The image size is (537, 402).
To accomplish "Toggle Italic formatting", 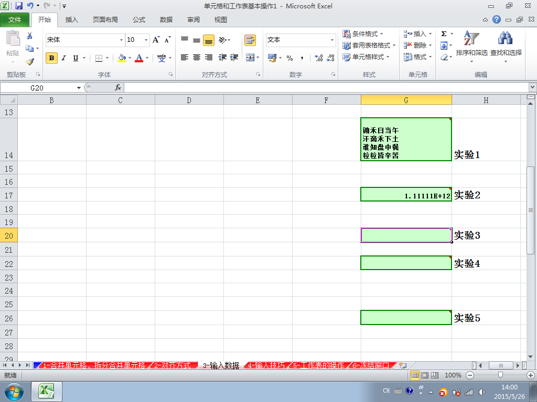I will [x=63, y=58].
